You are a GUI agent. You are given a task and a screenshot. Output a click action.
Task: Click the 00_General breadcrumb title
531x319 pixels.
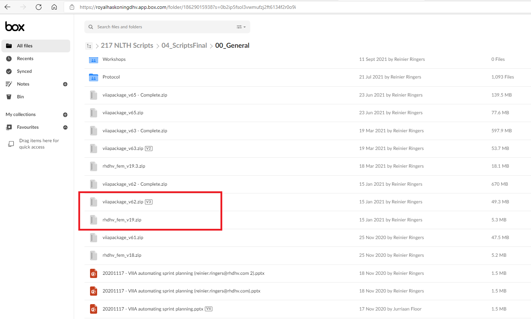[232, 45]
